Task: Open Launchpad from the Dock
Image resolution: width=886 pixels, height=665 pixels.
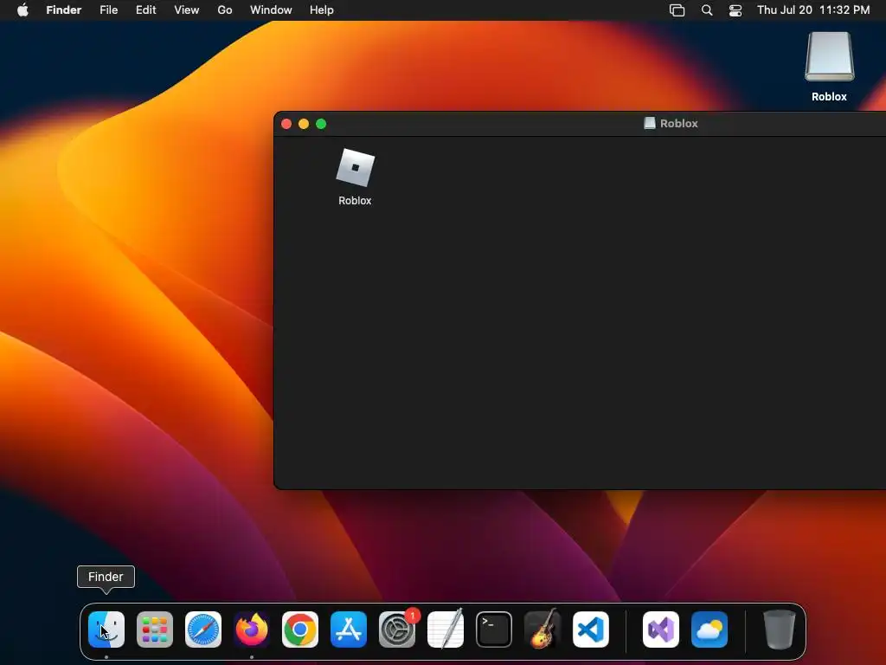Action: point(155,629)
